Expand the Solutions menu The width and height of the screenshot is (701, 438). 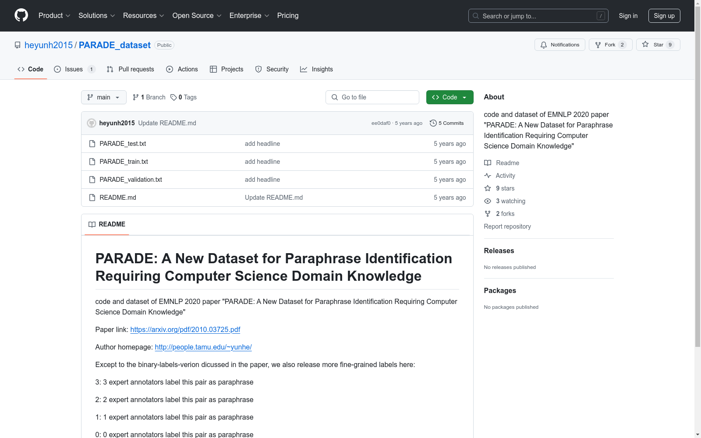pos(97,16)
